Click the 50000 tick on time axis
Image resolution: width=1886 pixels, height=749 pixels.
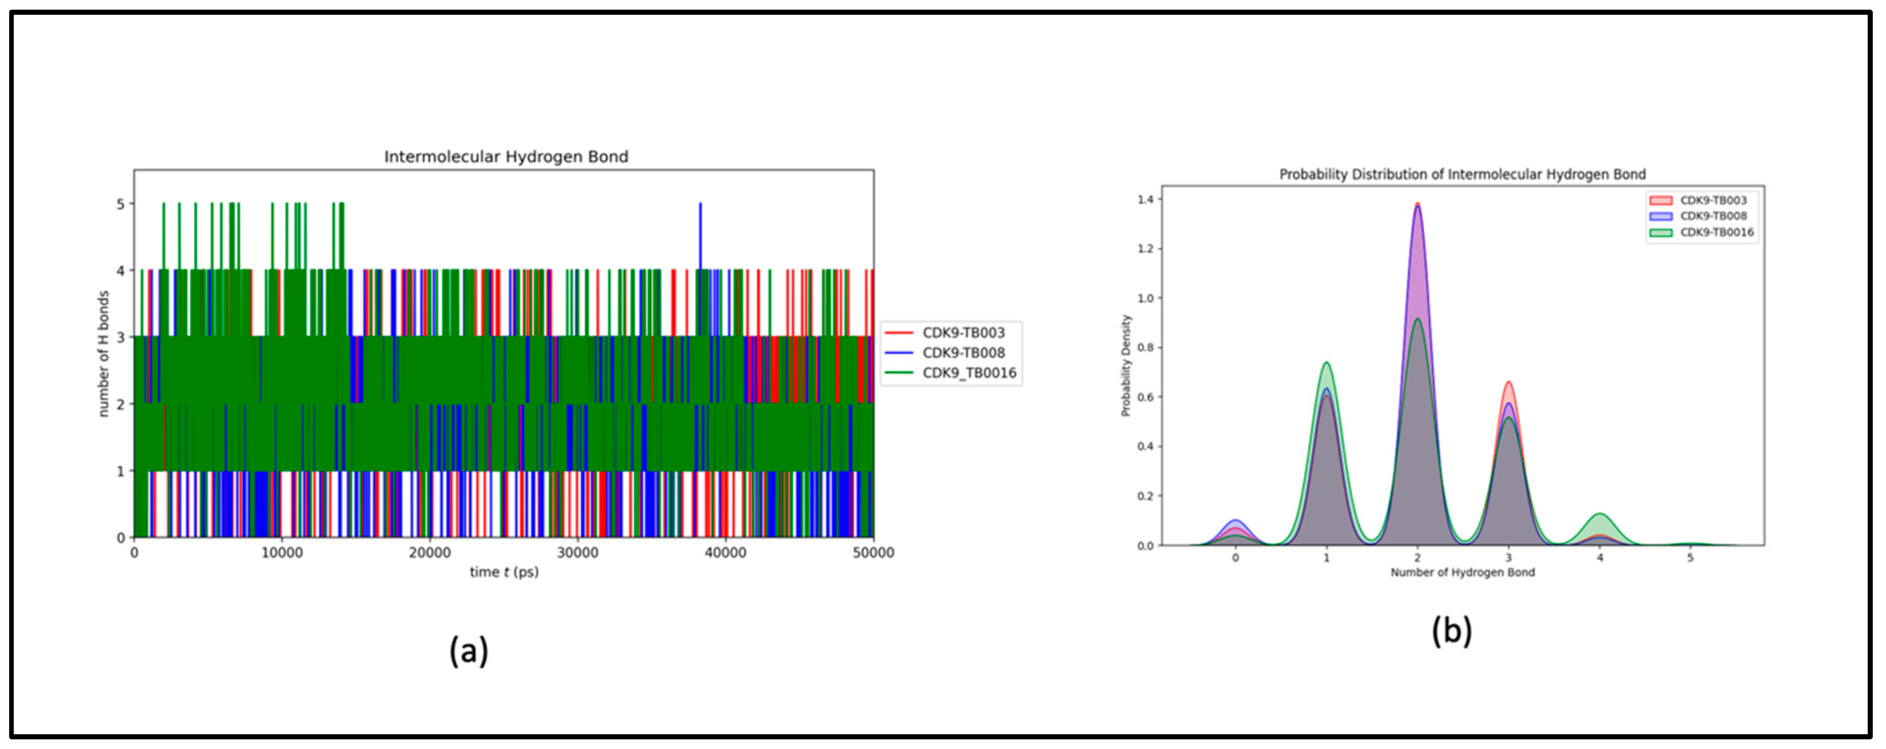tap(872, 553)
